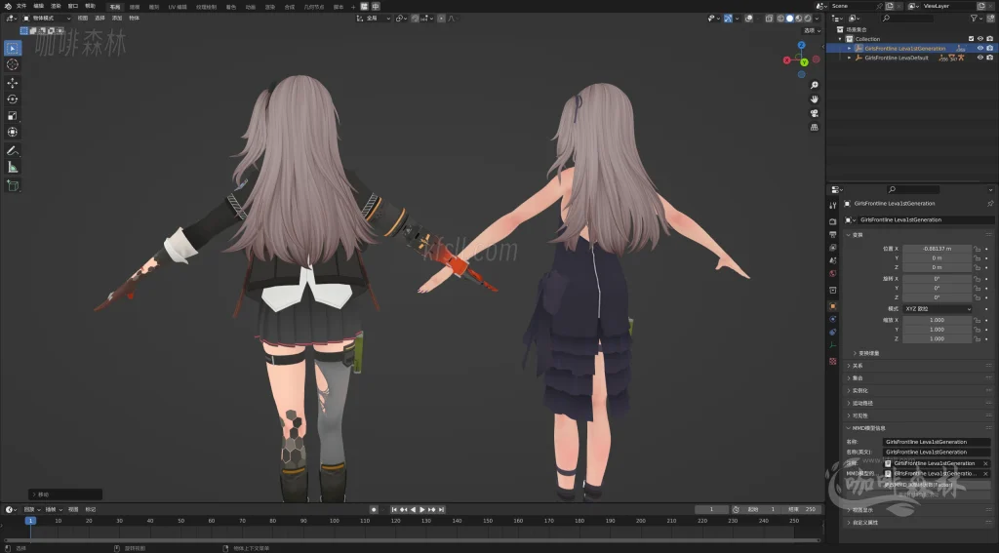Toggle camera view with camera icon
The width and height of the screenshot is (999, 553).
pos(815,113)
